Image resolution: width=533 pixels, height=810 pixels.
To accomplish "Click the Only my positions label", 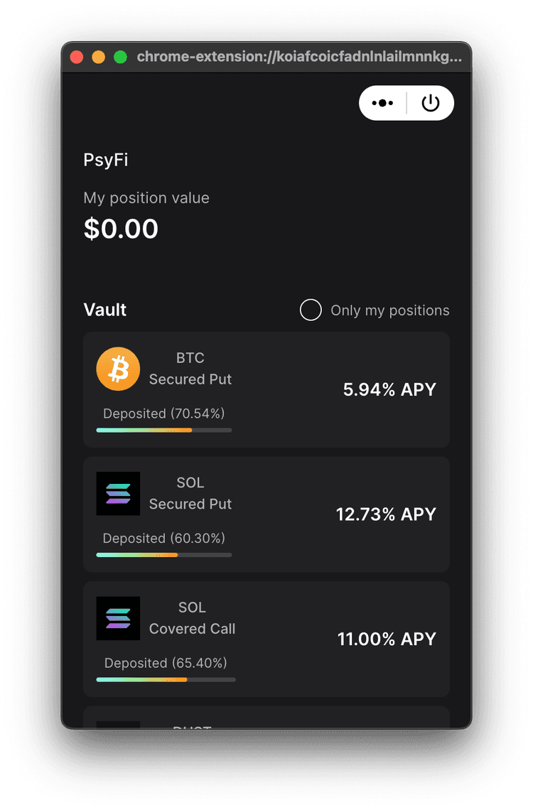I will point(389,310).
